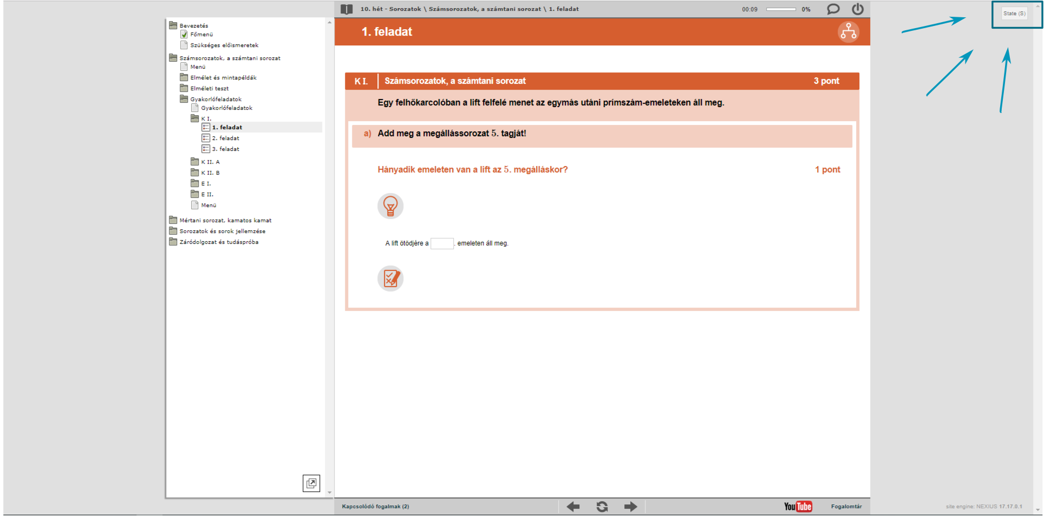This screenshot has height=519, width=1044.
Task: Click the refresh page icon
Action: tap(602, 507)
